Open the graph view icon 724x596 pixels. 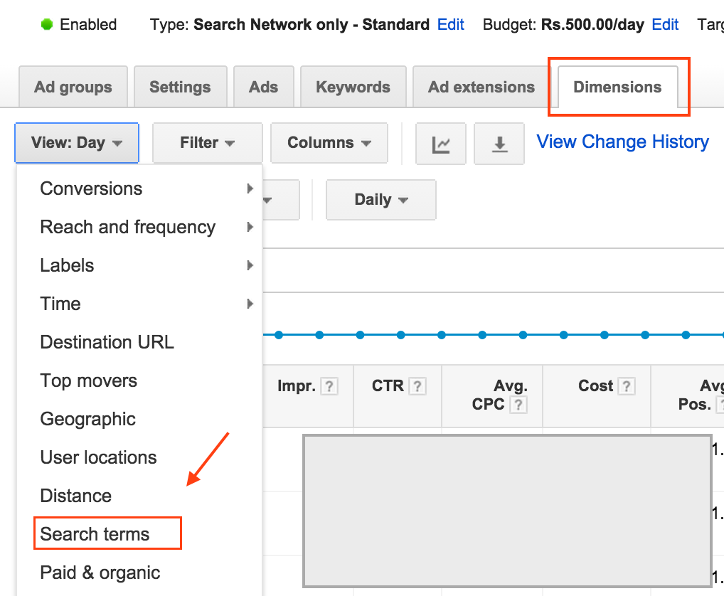pyautogui.click(x=441, y=142)
